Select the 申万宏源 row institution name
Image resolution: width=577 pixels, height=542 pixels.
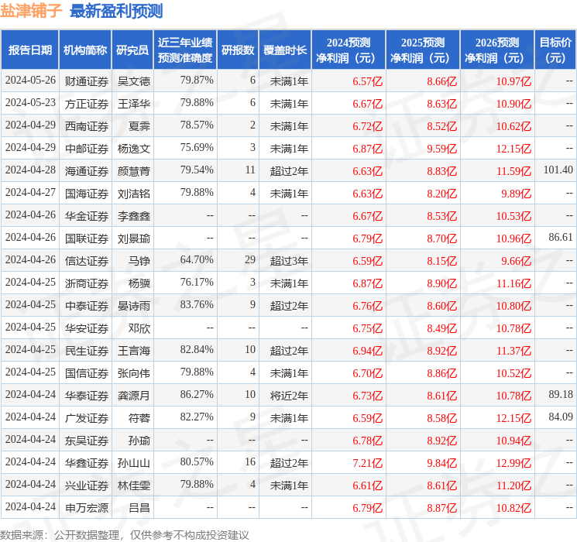point(87,507)
